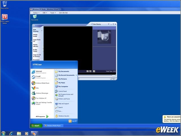Click the Windows 7 Start orb

[3, 133]
